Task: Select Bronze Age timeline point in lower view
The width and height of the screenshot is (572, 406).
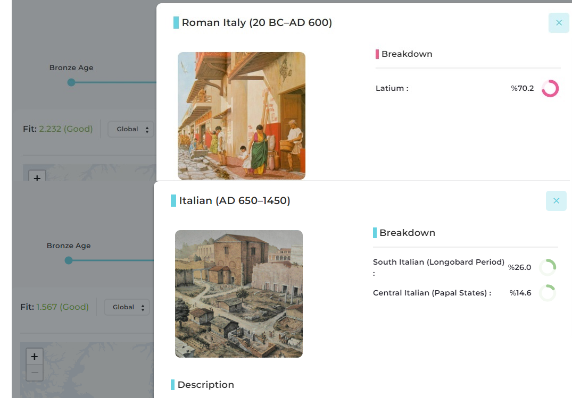Action: 69,260
